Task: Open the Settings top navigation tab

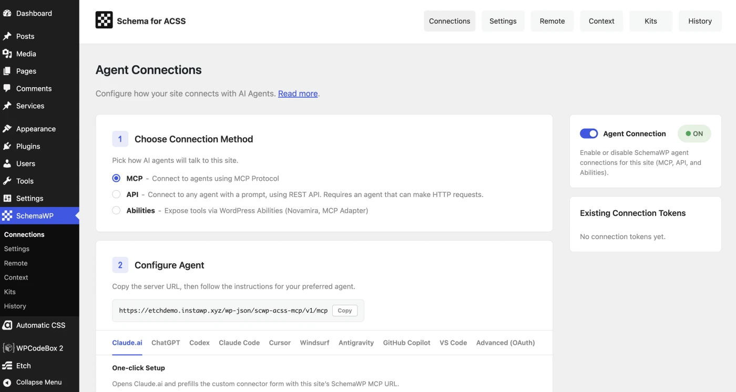Action: tap(503, 21)
